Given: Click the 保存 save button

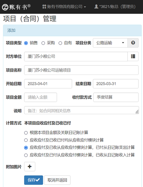Looking at the screenshot, I should click(34, 180).
